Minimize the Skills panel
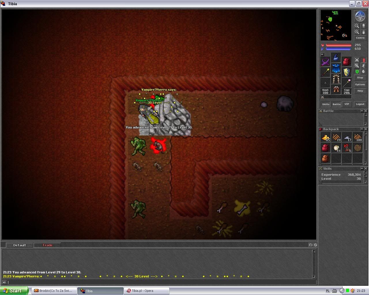This screenshot has width=369, height=295. click(x=362, y=169)
